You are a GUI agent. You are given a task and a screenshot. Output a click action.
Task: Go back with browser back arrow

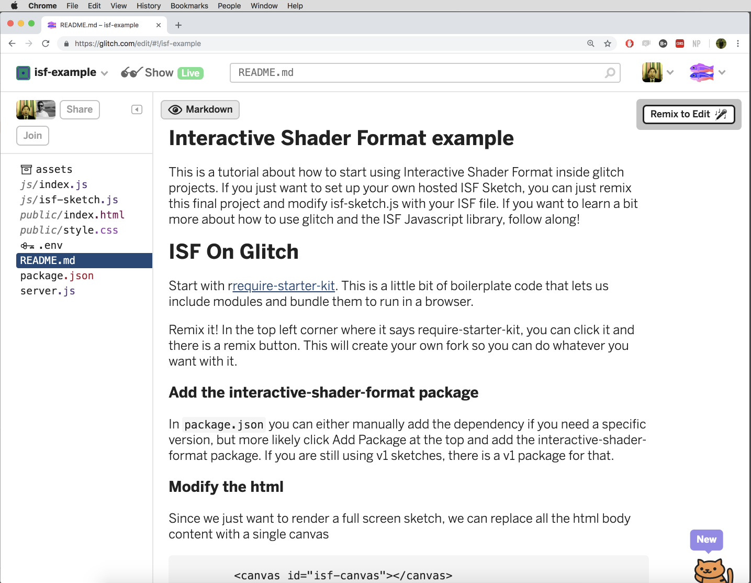click(x=12, y=43)
